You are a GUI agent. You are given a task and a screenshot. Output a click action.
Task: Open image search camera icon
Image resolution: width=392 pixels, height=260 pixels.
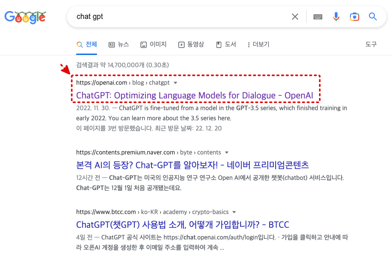(x=355, y=17)
